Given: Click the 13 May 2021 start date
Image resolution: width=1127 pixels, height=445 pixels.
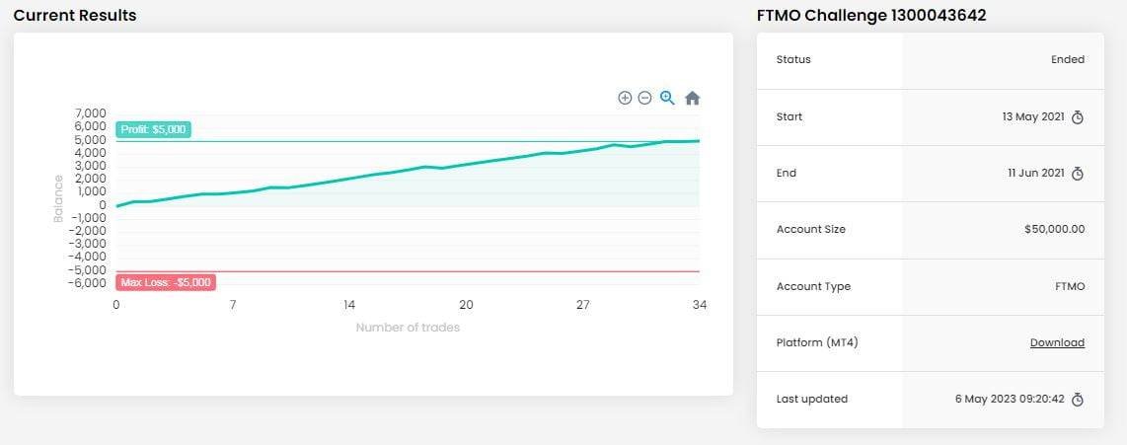Looking at the screenshot, I should point(1032,117).
